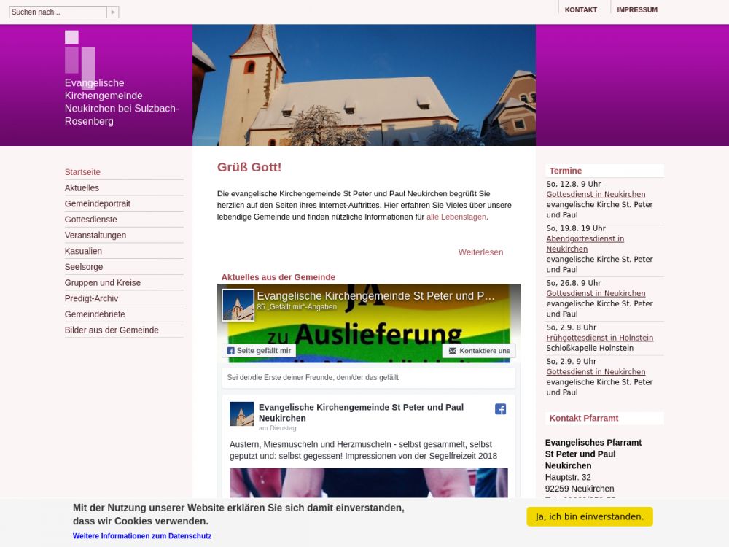Select Gemeindebriefe in the left menu
The width and height of the screenshot is (729, 547).
(x=95, y=314)
